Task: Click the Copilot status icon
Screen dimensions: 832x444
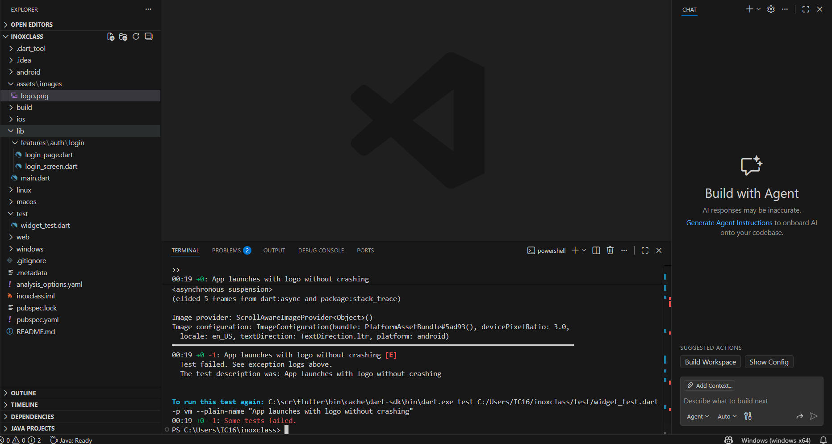Action: (728, 440)
